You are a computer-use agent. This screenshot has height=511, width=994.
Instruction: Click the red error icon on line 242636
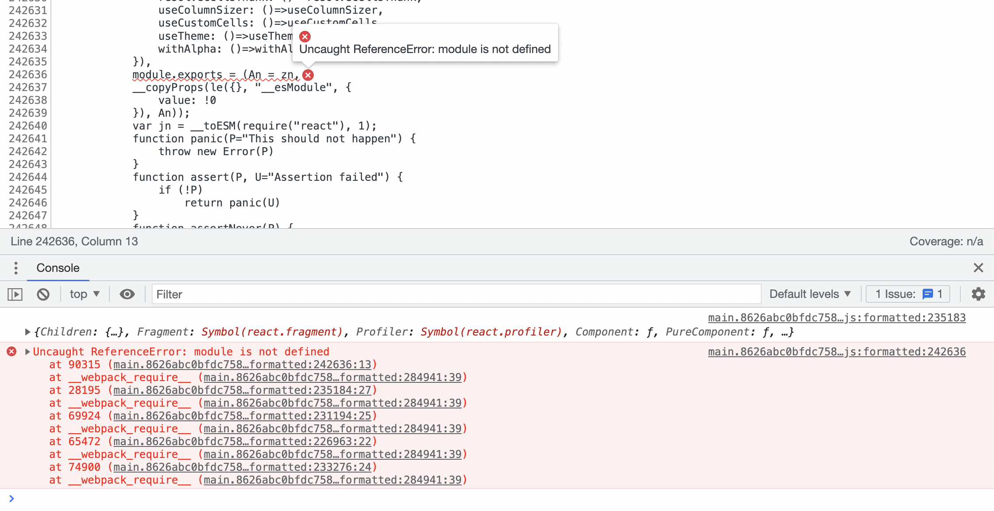tap(308, 75)
